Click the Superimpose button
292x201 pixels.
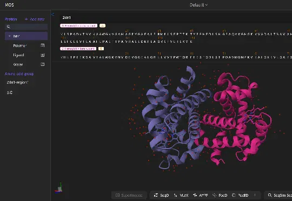[129, 195]
